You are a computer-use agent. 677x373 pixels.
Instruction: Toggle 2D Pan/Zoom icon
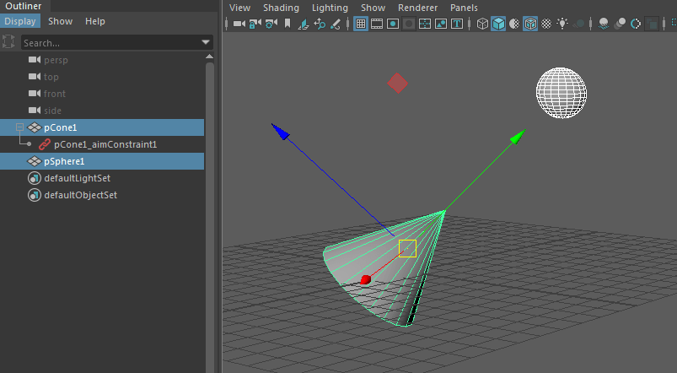(320, 24)
